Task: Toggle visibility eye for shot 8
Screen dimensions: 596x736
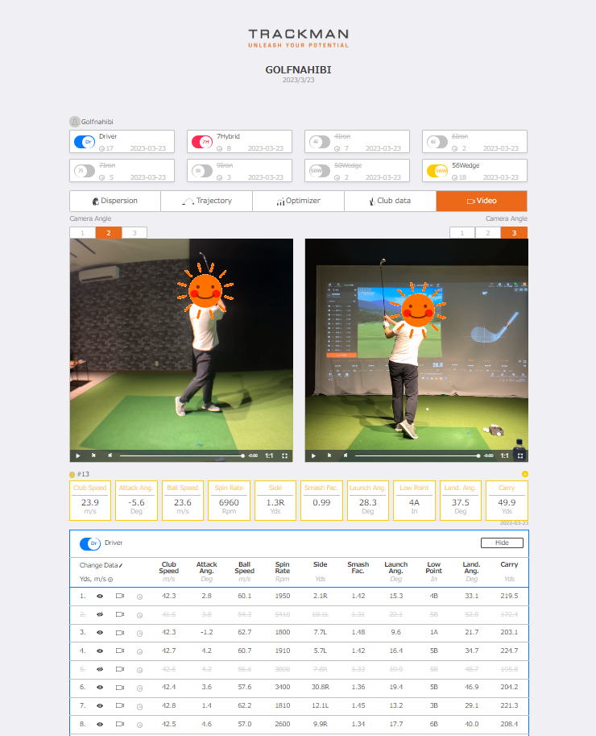Action: [100, 724]
